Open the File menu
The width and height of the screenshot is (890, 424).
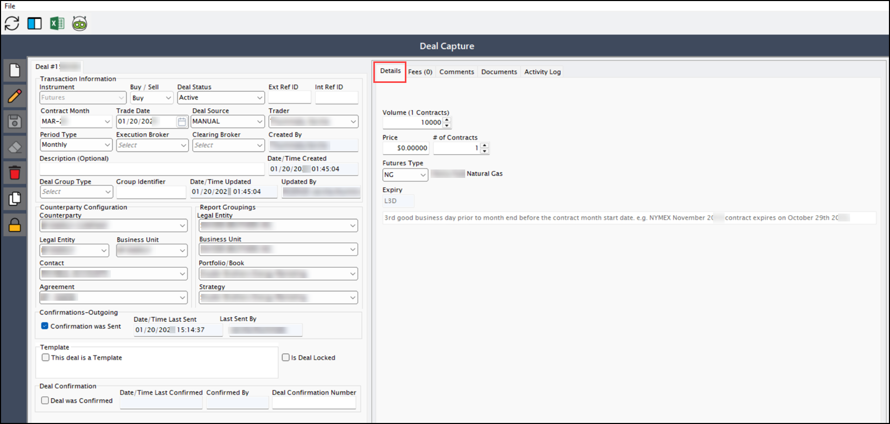(10, 6)
